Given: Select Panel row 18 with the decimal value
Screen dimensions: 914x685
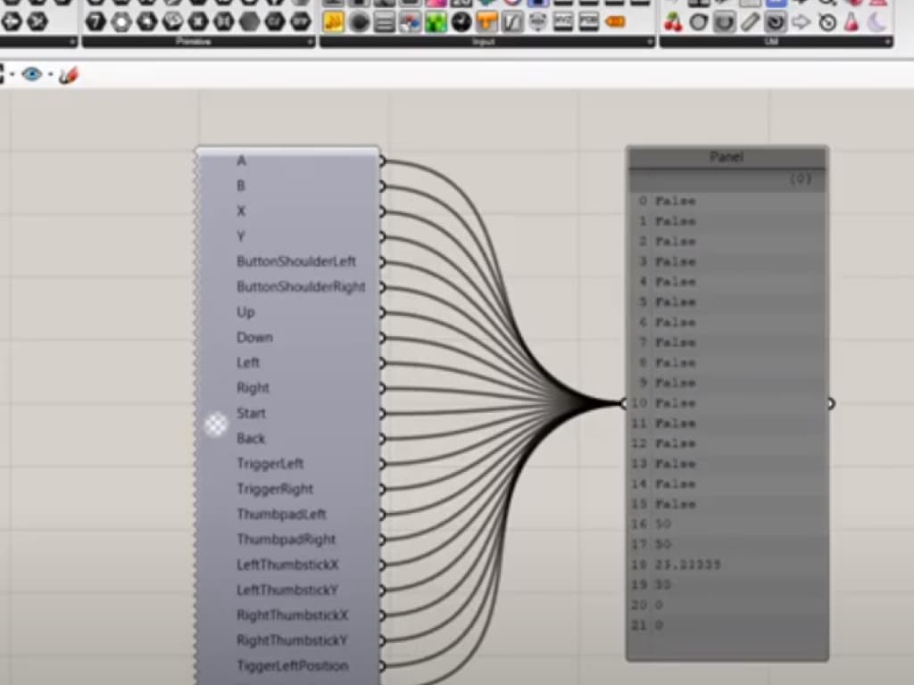Looking at the screenshot, I should click(727, 565).
